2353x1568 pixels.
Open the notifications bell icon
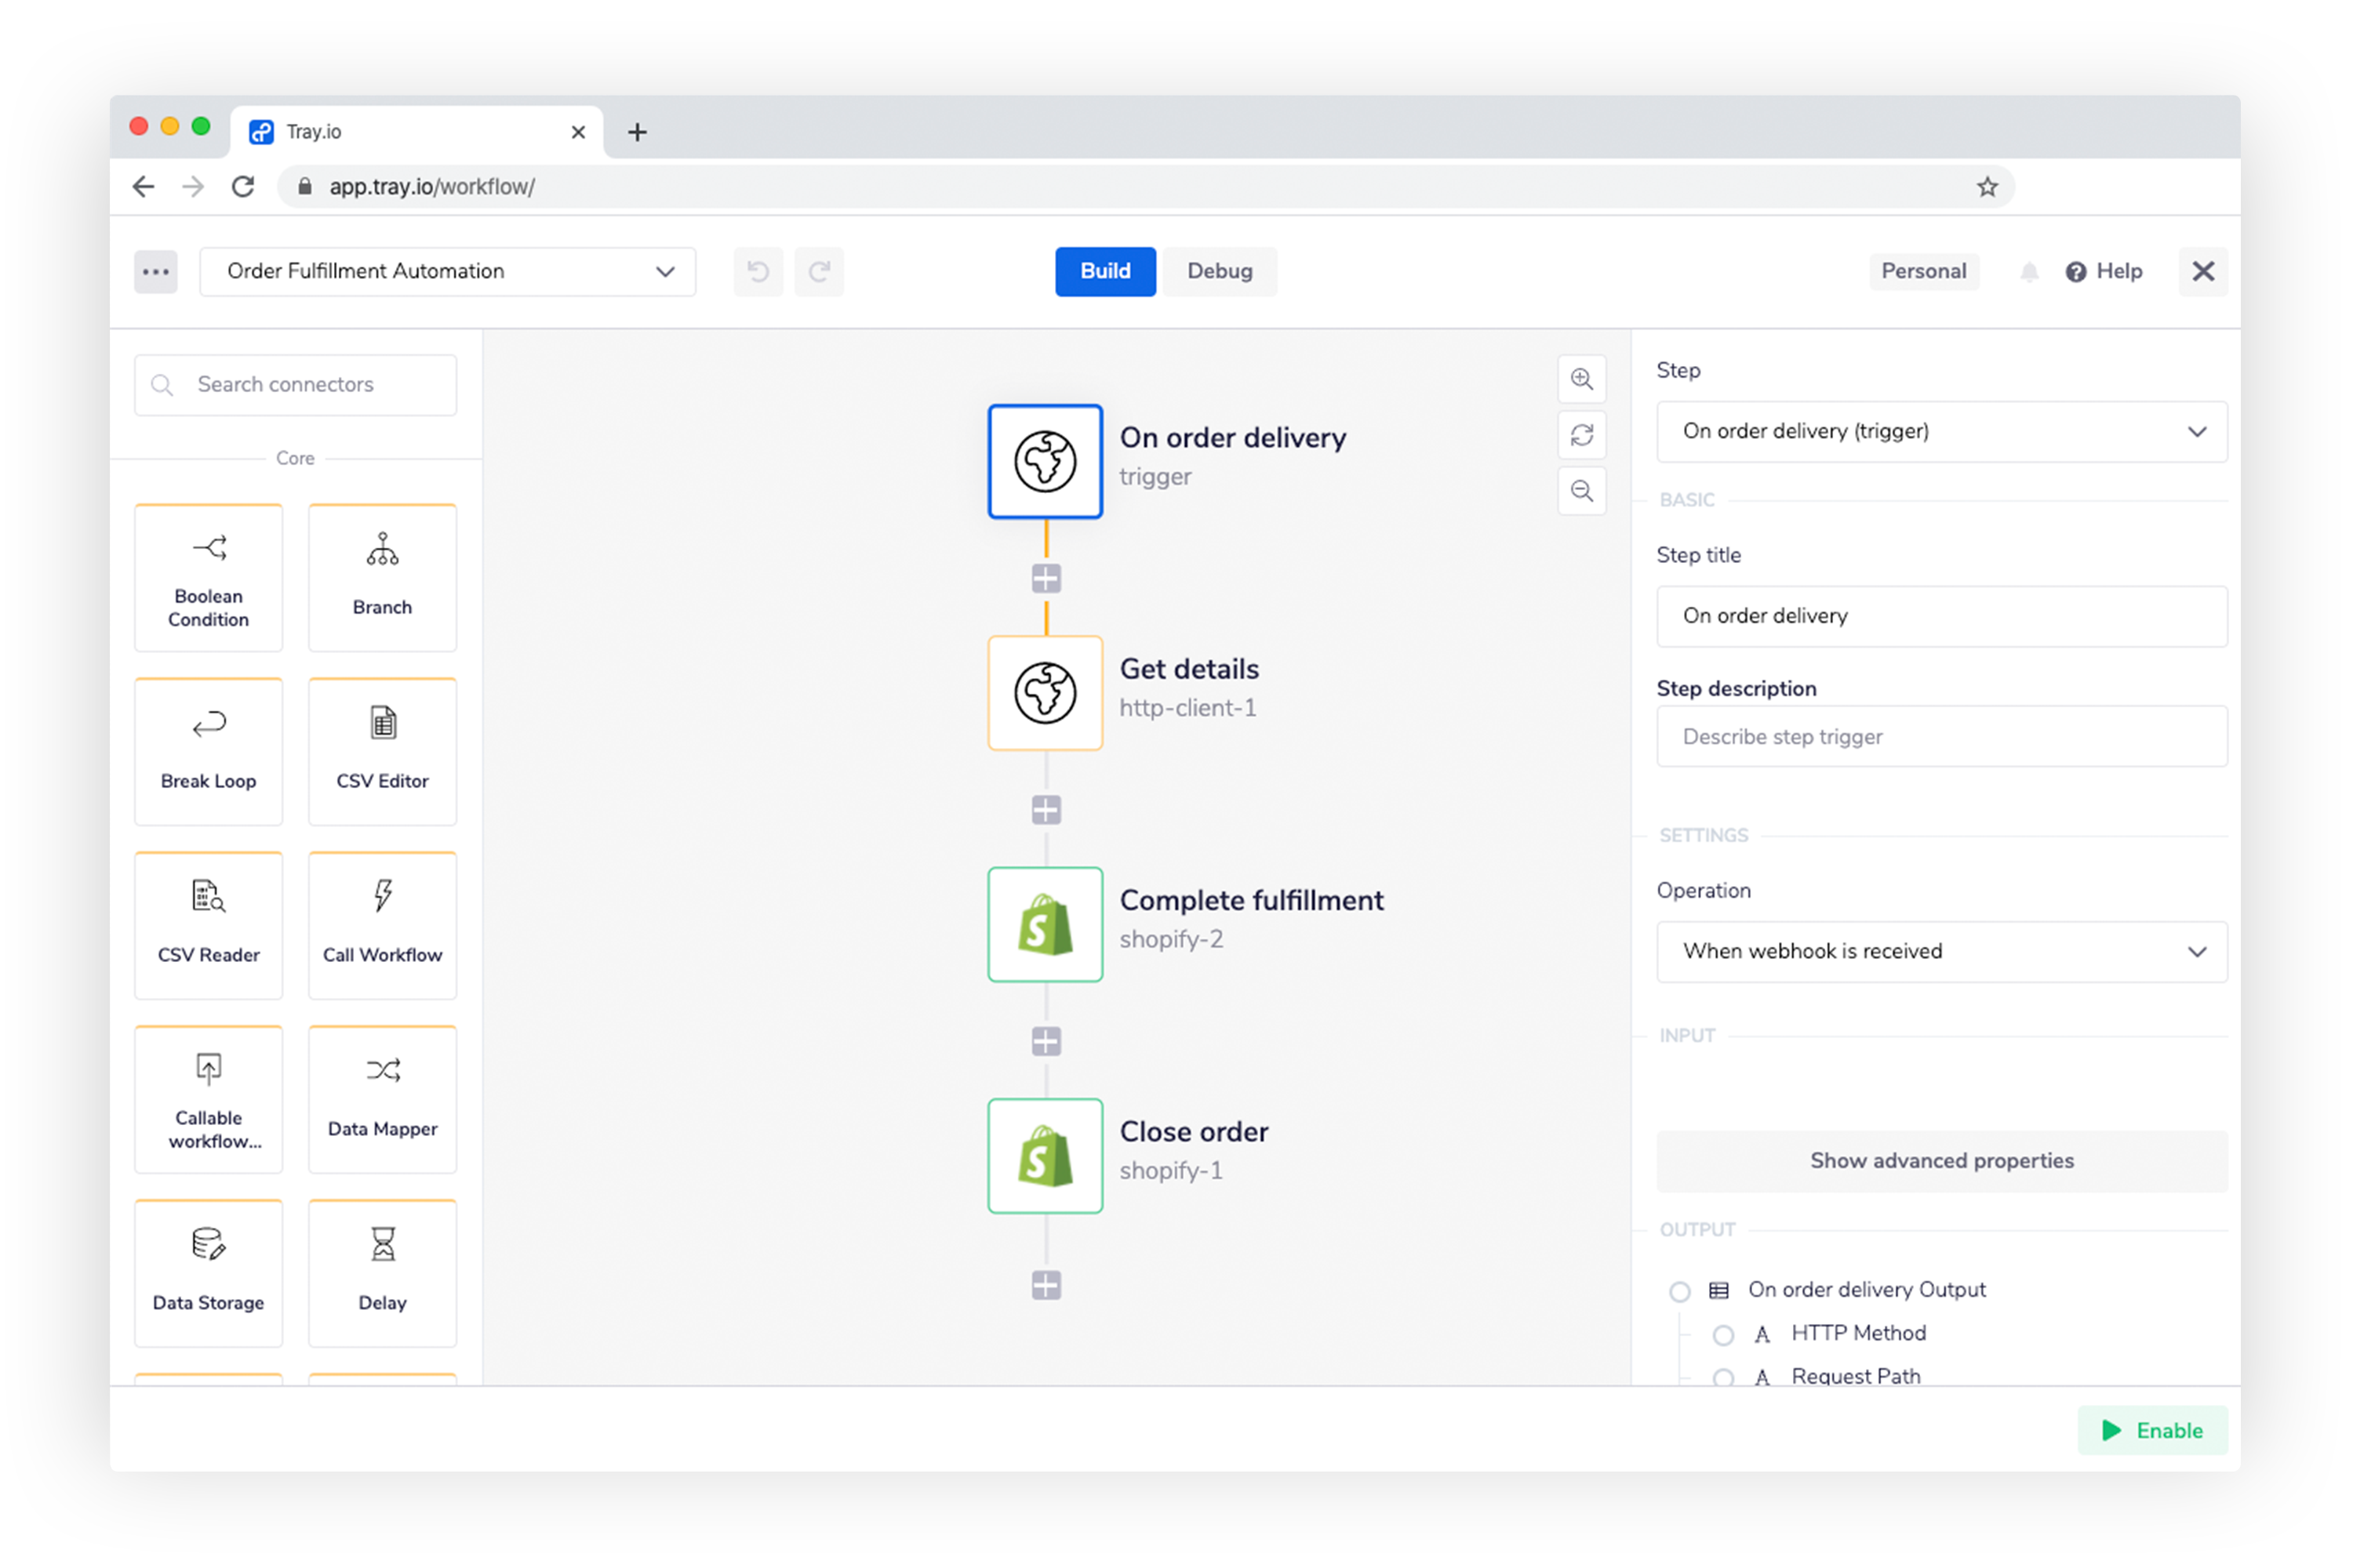[2028, 271]
